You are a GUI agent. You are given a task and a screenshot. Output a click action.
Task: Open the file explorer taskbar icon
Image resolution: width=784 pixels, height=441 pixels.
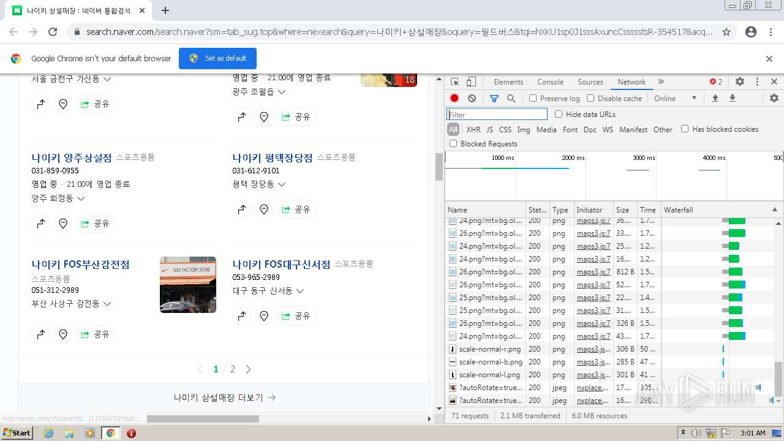coord(69,433)
